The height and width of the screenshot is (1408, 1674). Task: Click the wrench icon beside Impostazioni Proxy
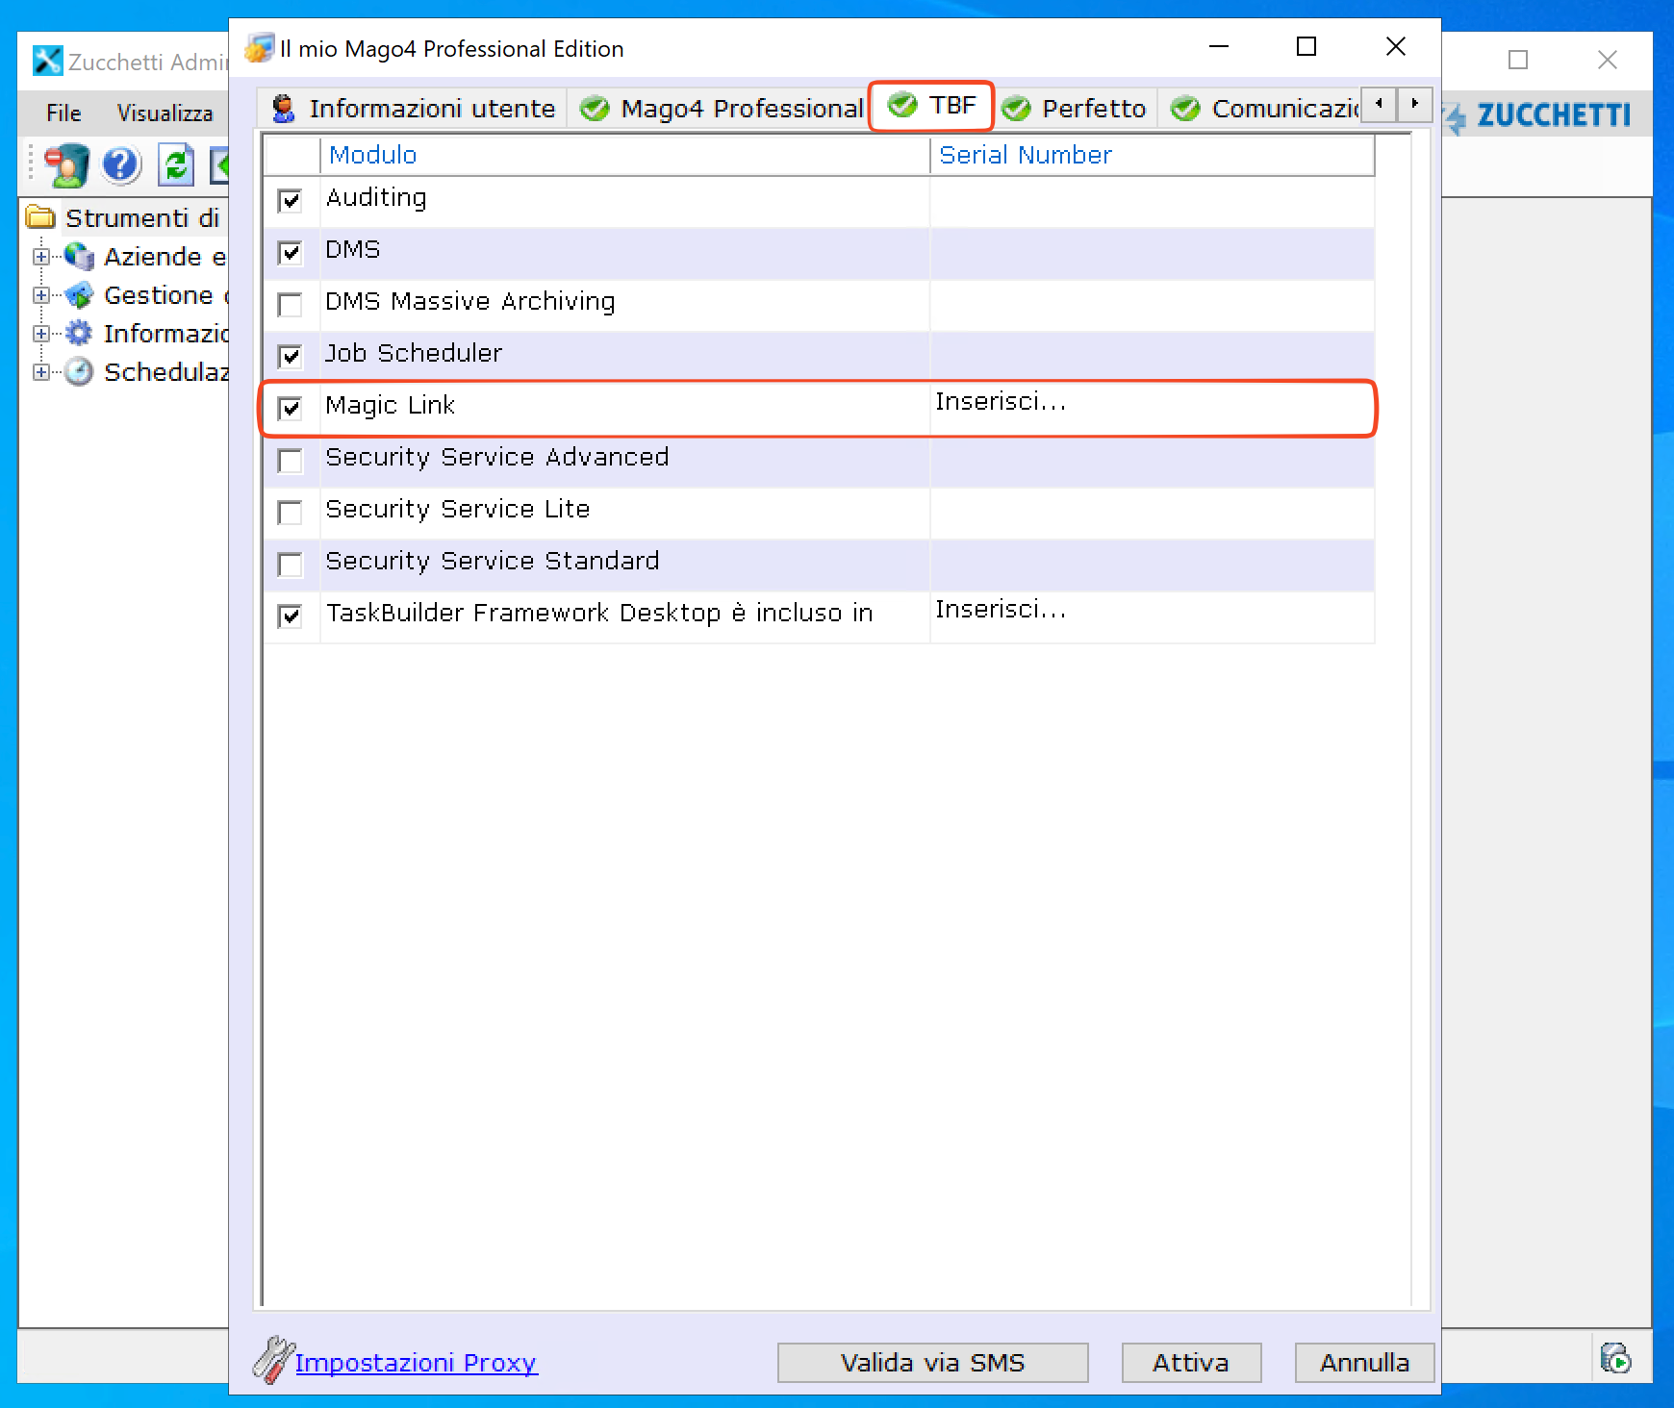point(273,1360)
